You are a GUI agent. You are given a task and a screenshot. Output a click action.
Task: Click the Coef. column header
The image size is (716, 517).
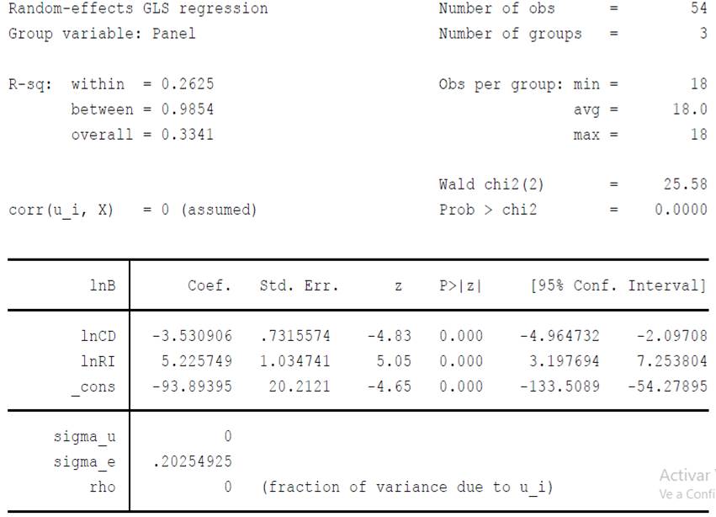(209, 285)
